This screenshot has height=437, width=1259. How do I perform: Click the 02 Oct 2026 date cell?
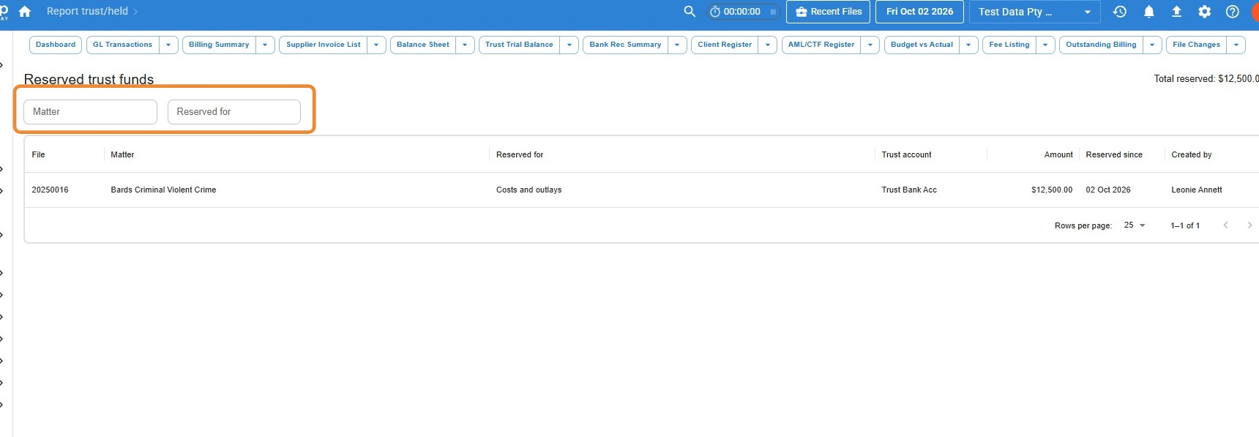[x=1108, y=190]
